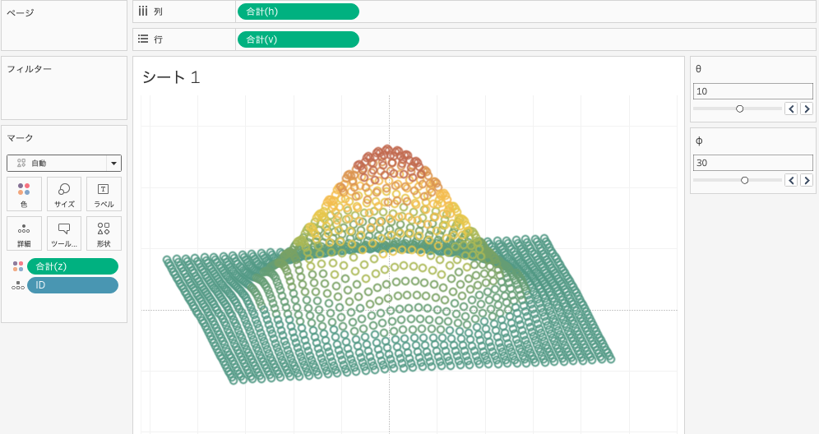Increase θ with right arrow button

[807, 108]
